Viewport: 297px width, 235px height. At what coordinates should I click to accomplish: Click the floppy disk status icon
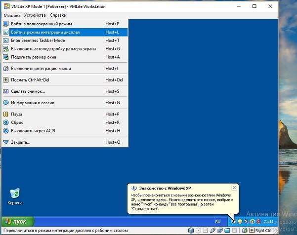point(206,230)
